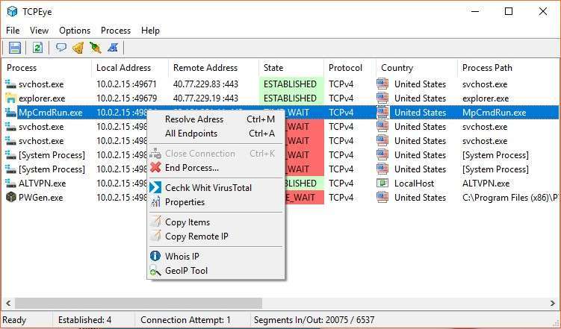Screen dimensions: 561x329
Task: Click the C:\Program Files (x86) path cell
Action: [x=511, y=197]
